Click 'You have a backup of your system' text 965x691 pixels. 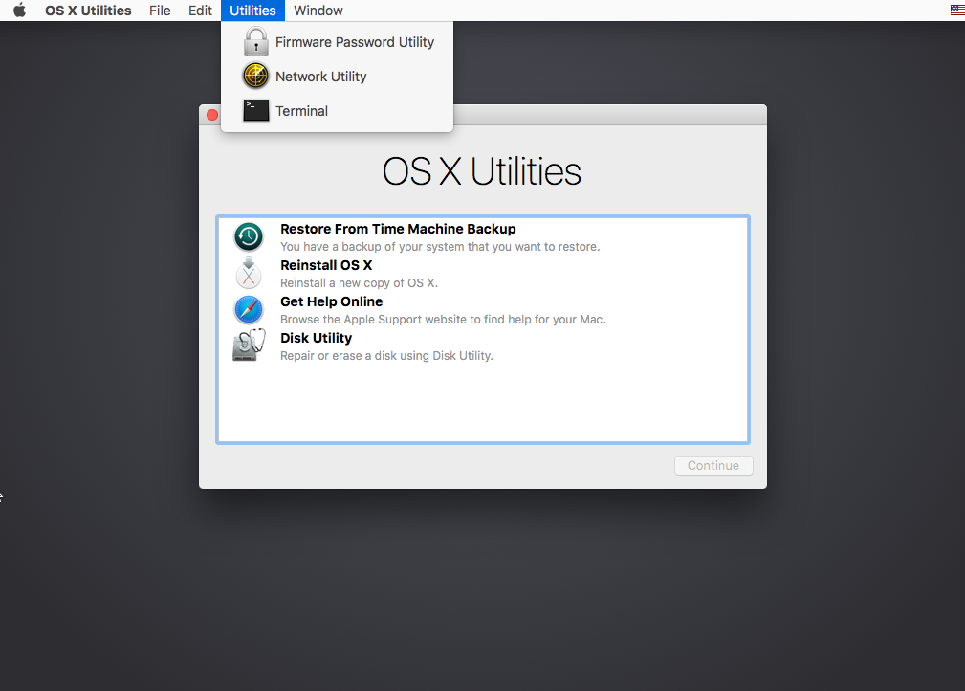(440, 246)
